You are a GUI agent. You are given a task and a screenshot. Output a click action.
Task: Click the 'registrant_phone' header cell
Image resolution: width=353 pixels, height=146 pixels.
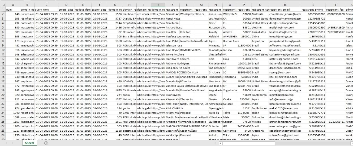point(313,9)
